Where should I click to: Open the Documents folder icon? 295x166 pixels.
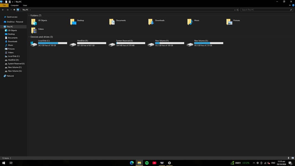click(112, 22)
